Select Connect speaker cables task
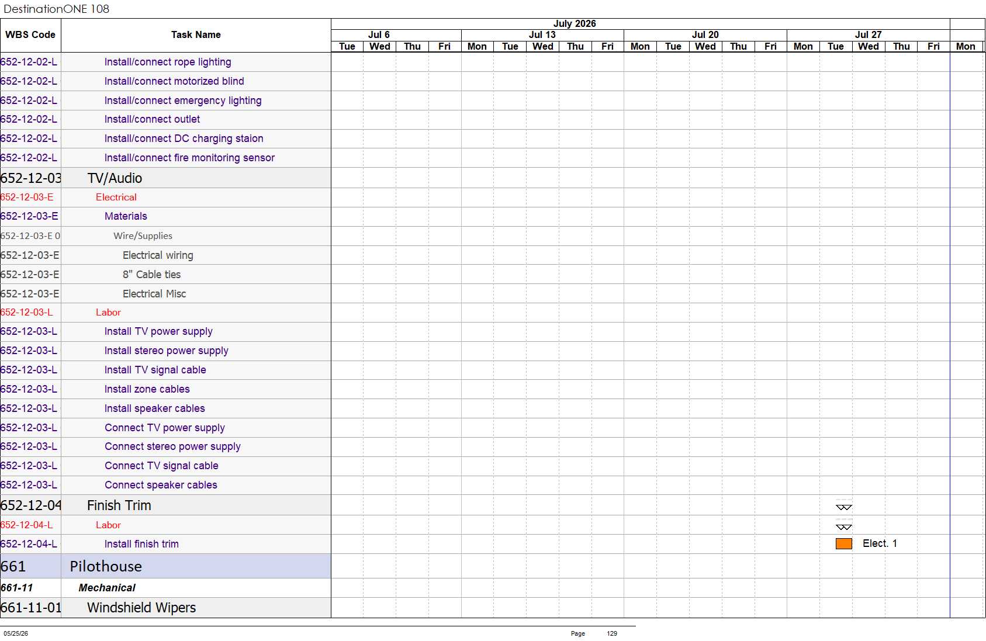 tap(161, 485)
